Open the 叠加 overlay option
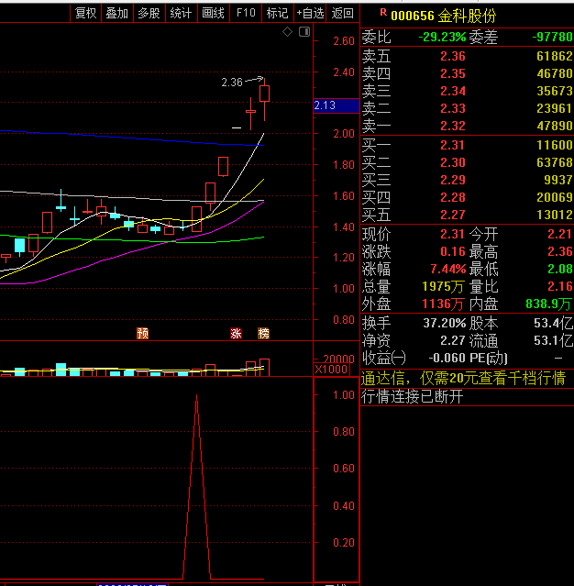 (x=117, y=14)
